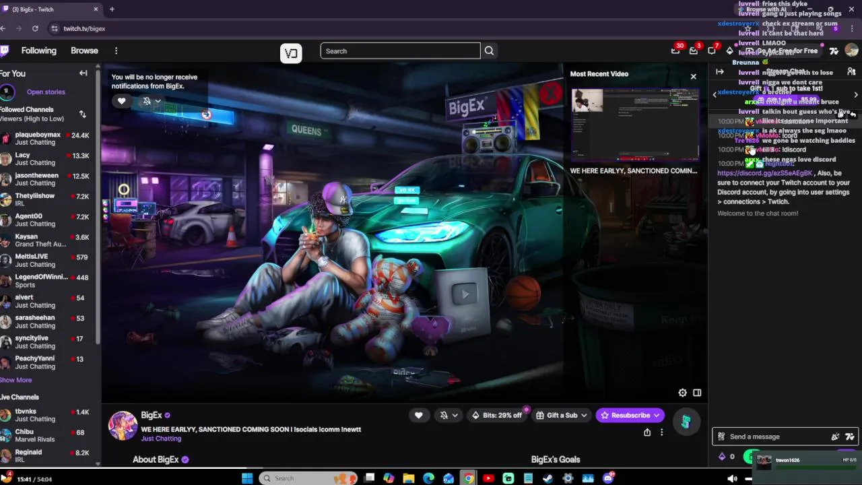Screen dimensions: 862x485
Task: Click the Get Bits diamond icon in the top bar
Action: click(x=730, y=51)
